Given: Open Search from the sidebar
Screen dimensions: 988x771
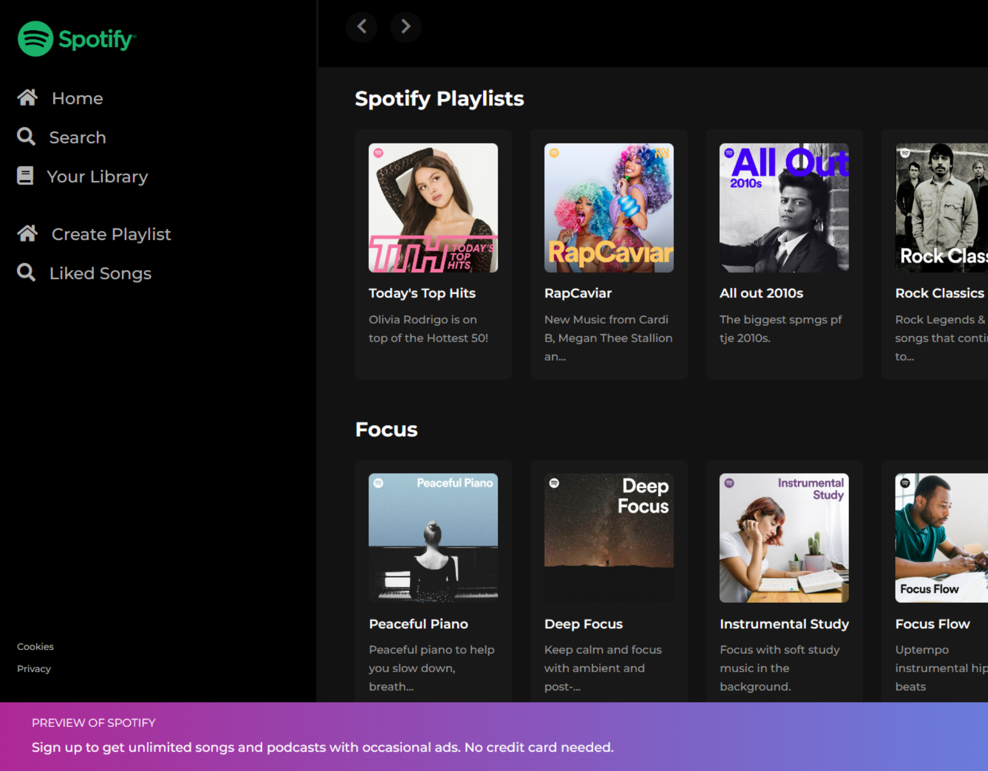Looking at the screenshot, I should click(x=78, y=137).
